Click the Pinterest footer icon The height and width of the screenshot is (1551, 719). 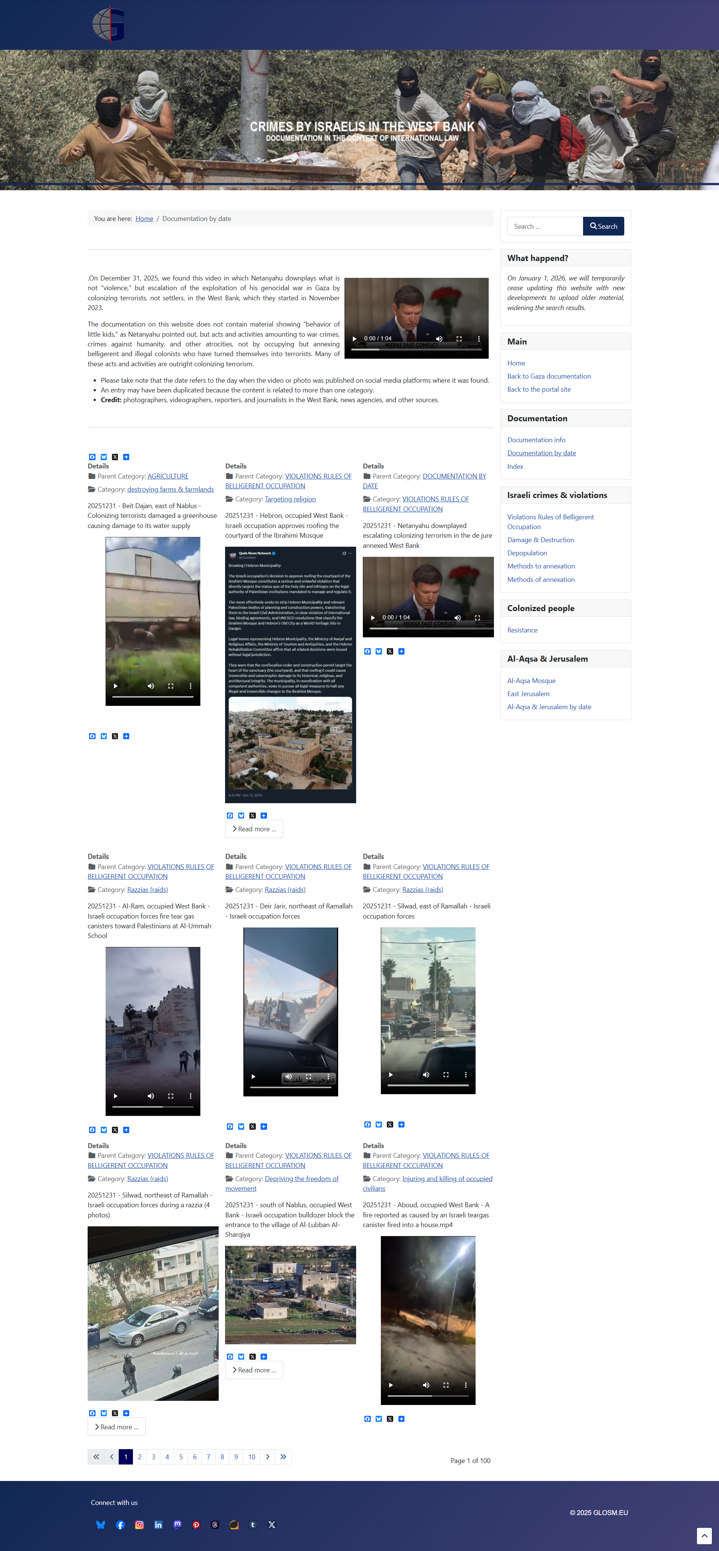tap(196, 1524)
